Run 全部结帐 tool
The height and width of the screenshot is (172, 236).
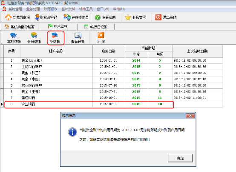pos(34,38)
